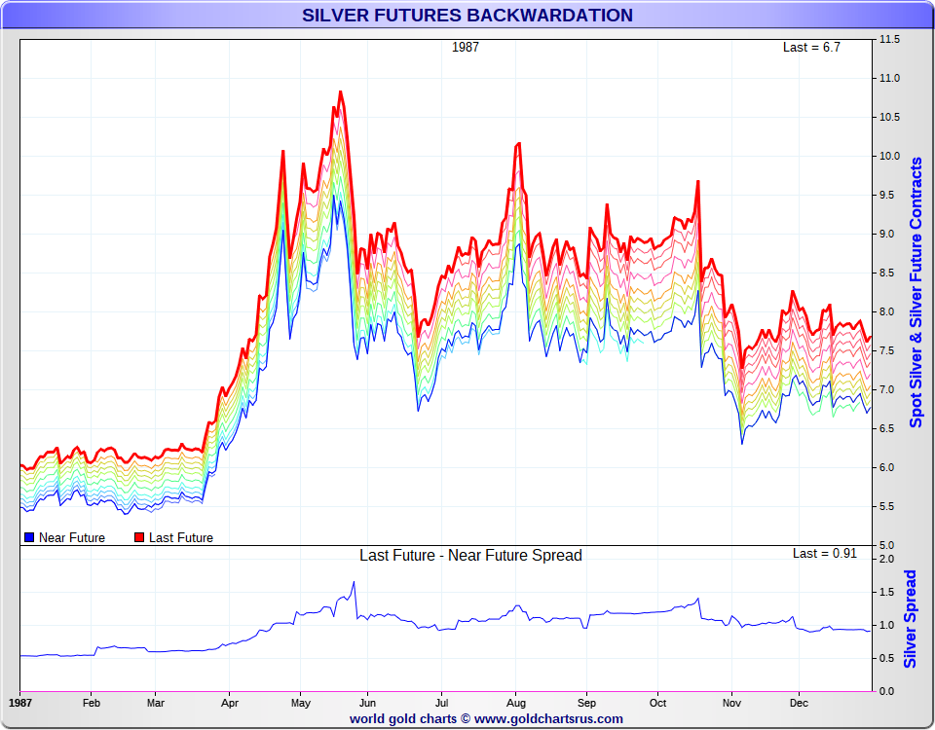Click the 2.0 spread axis tick
This screenshot has width=935, height=730.
(886, 559)
